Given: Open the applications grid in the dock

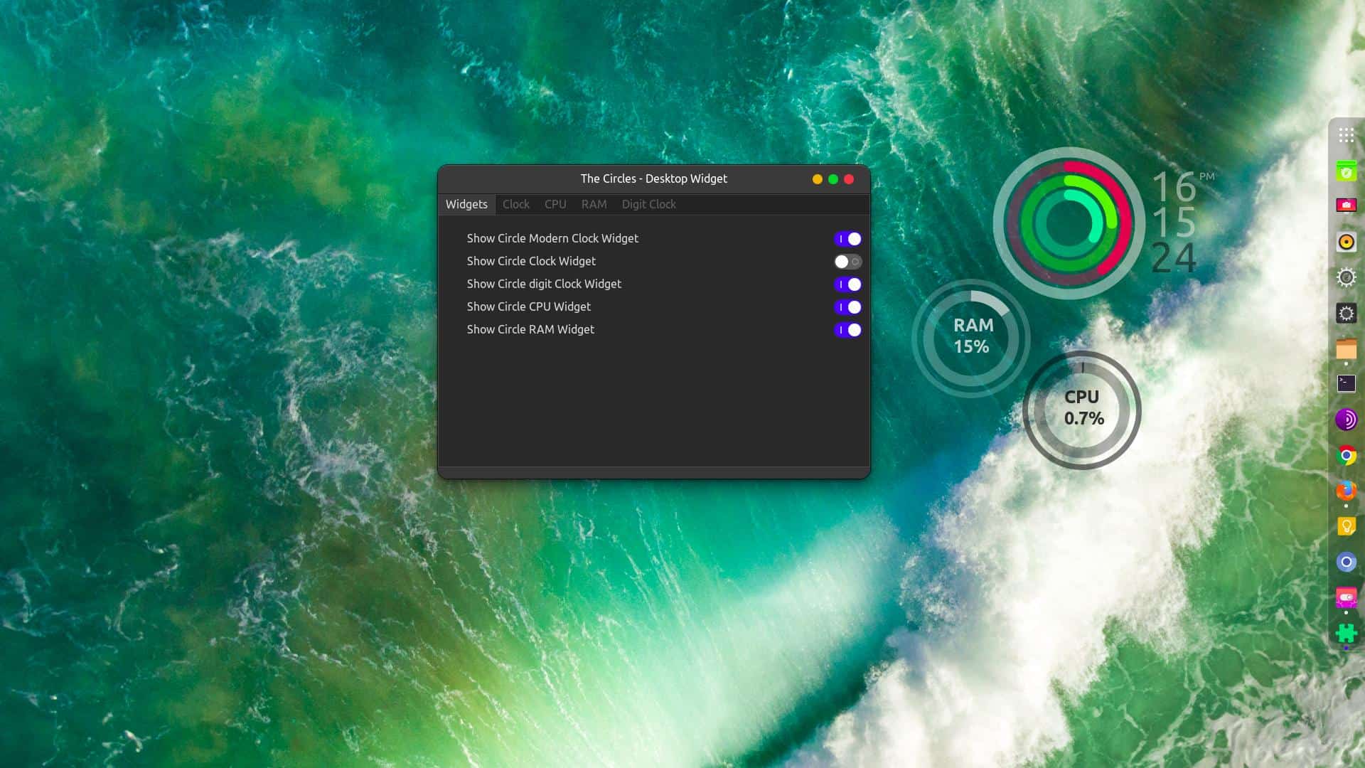Looking at the screenshot, I should (x=1346, y=135).
